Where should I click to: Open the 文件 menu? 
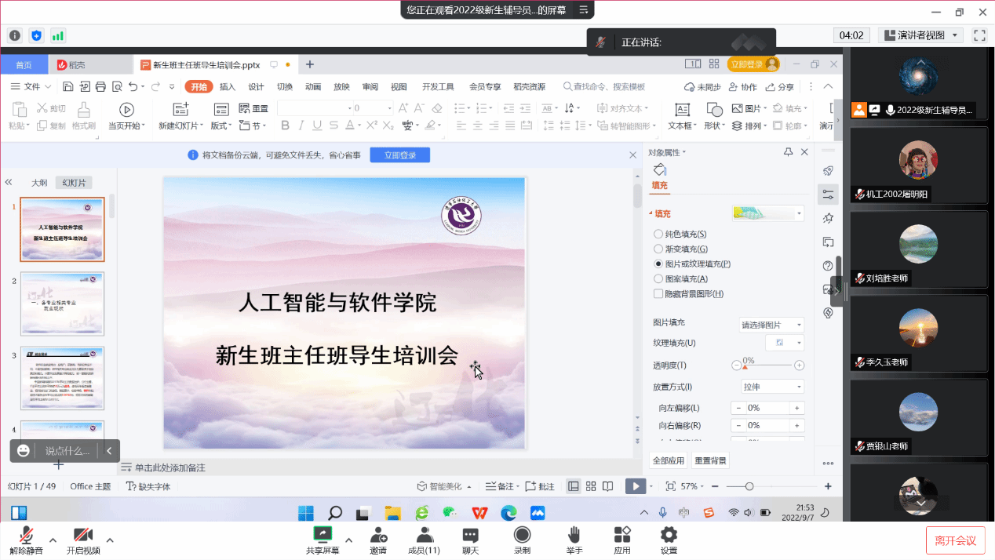pos(31,87)
